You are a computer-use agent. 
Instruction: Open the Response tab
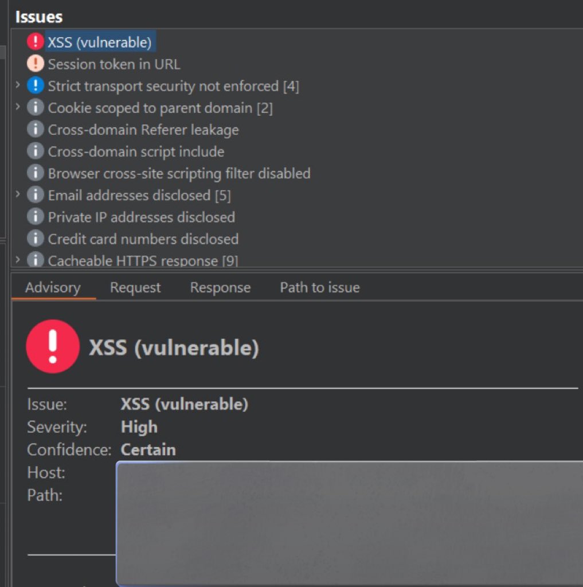(220, 287)
